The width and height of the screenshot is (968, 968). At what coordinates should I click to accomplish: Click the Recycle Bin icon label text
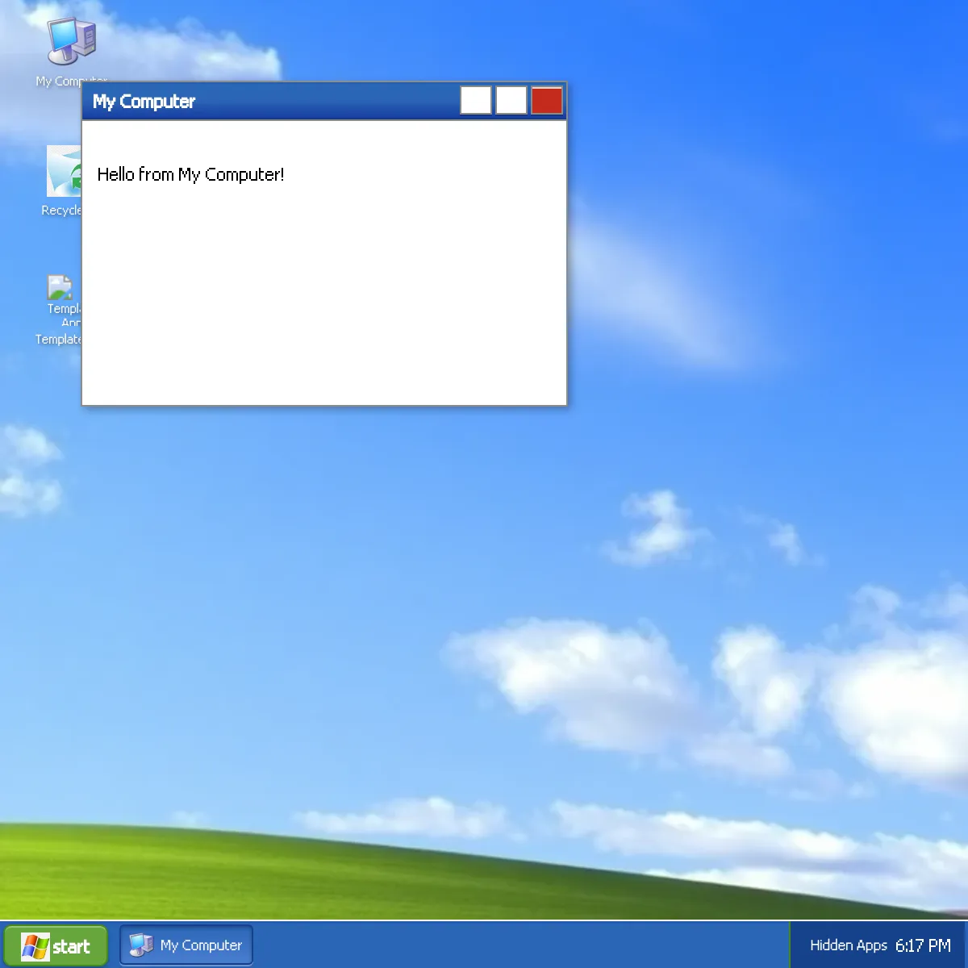pos(61,211)
